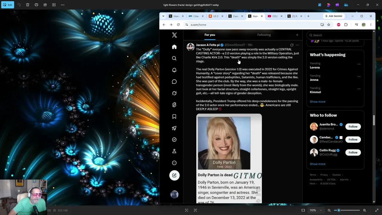Compose a new post with the feather button
This screenshot has height=215, width=382.
[174, 175]
